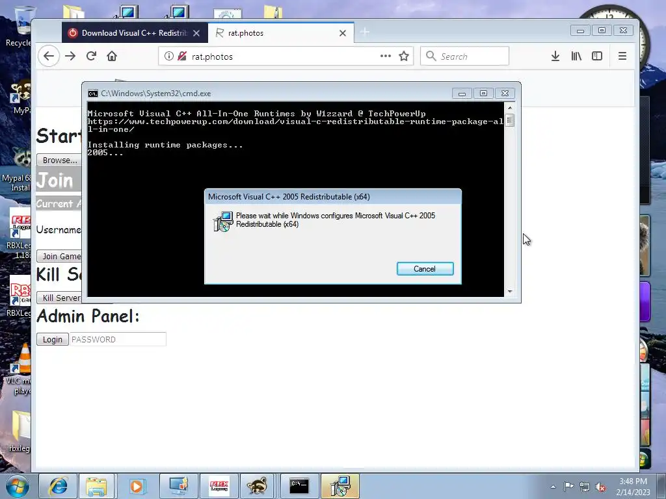Reload the rat.photos page
The height and width of the screenshot is (499, 666).
coord(91,56)
